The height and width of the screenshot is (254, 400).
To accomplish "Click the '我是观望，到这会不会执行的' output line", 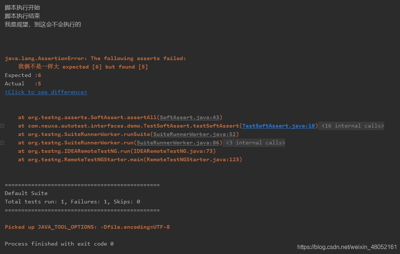I will click(x=43, y=25).
